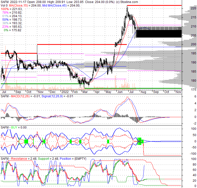Click the May label on the time axis
The image size is (197, 188).
(x=108, y=92)
